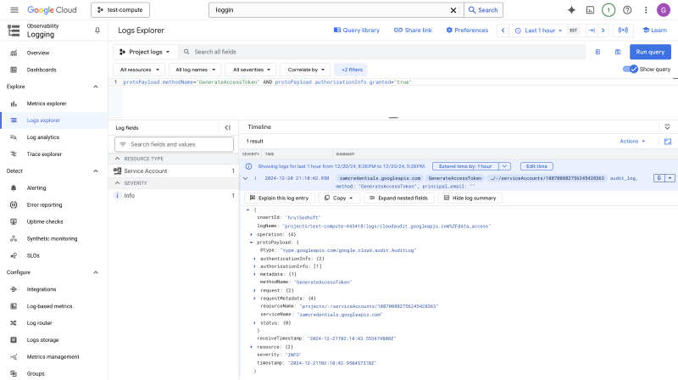Open notifications badge showing 1

click(609, 10)
